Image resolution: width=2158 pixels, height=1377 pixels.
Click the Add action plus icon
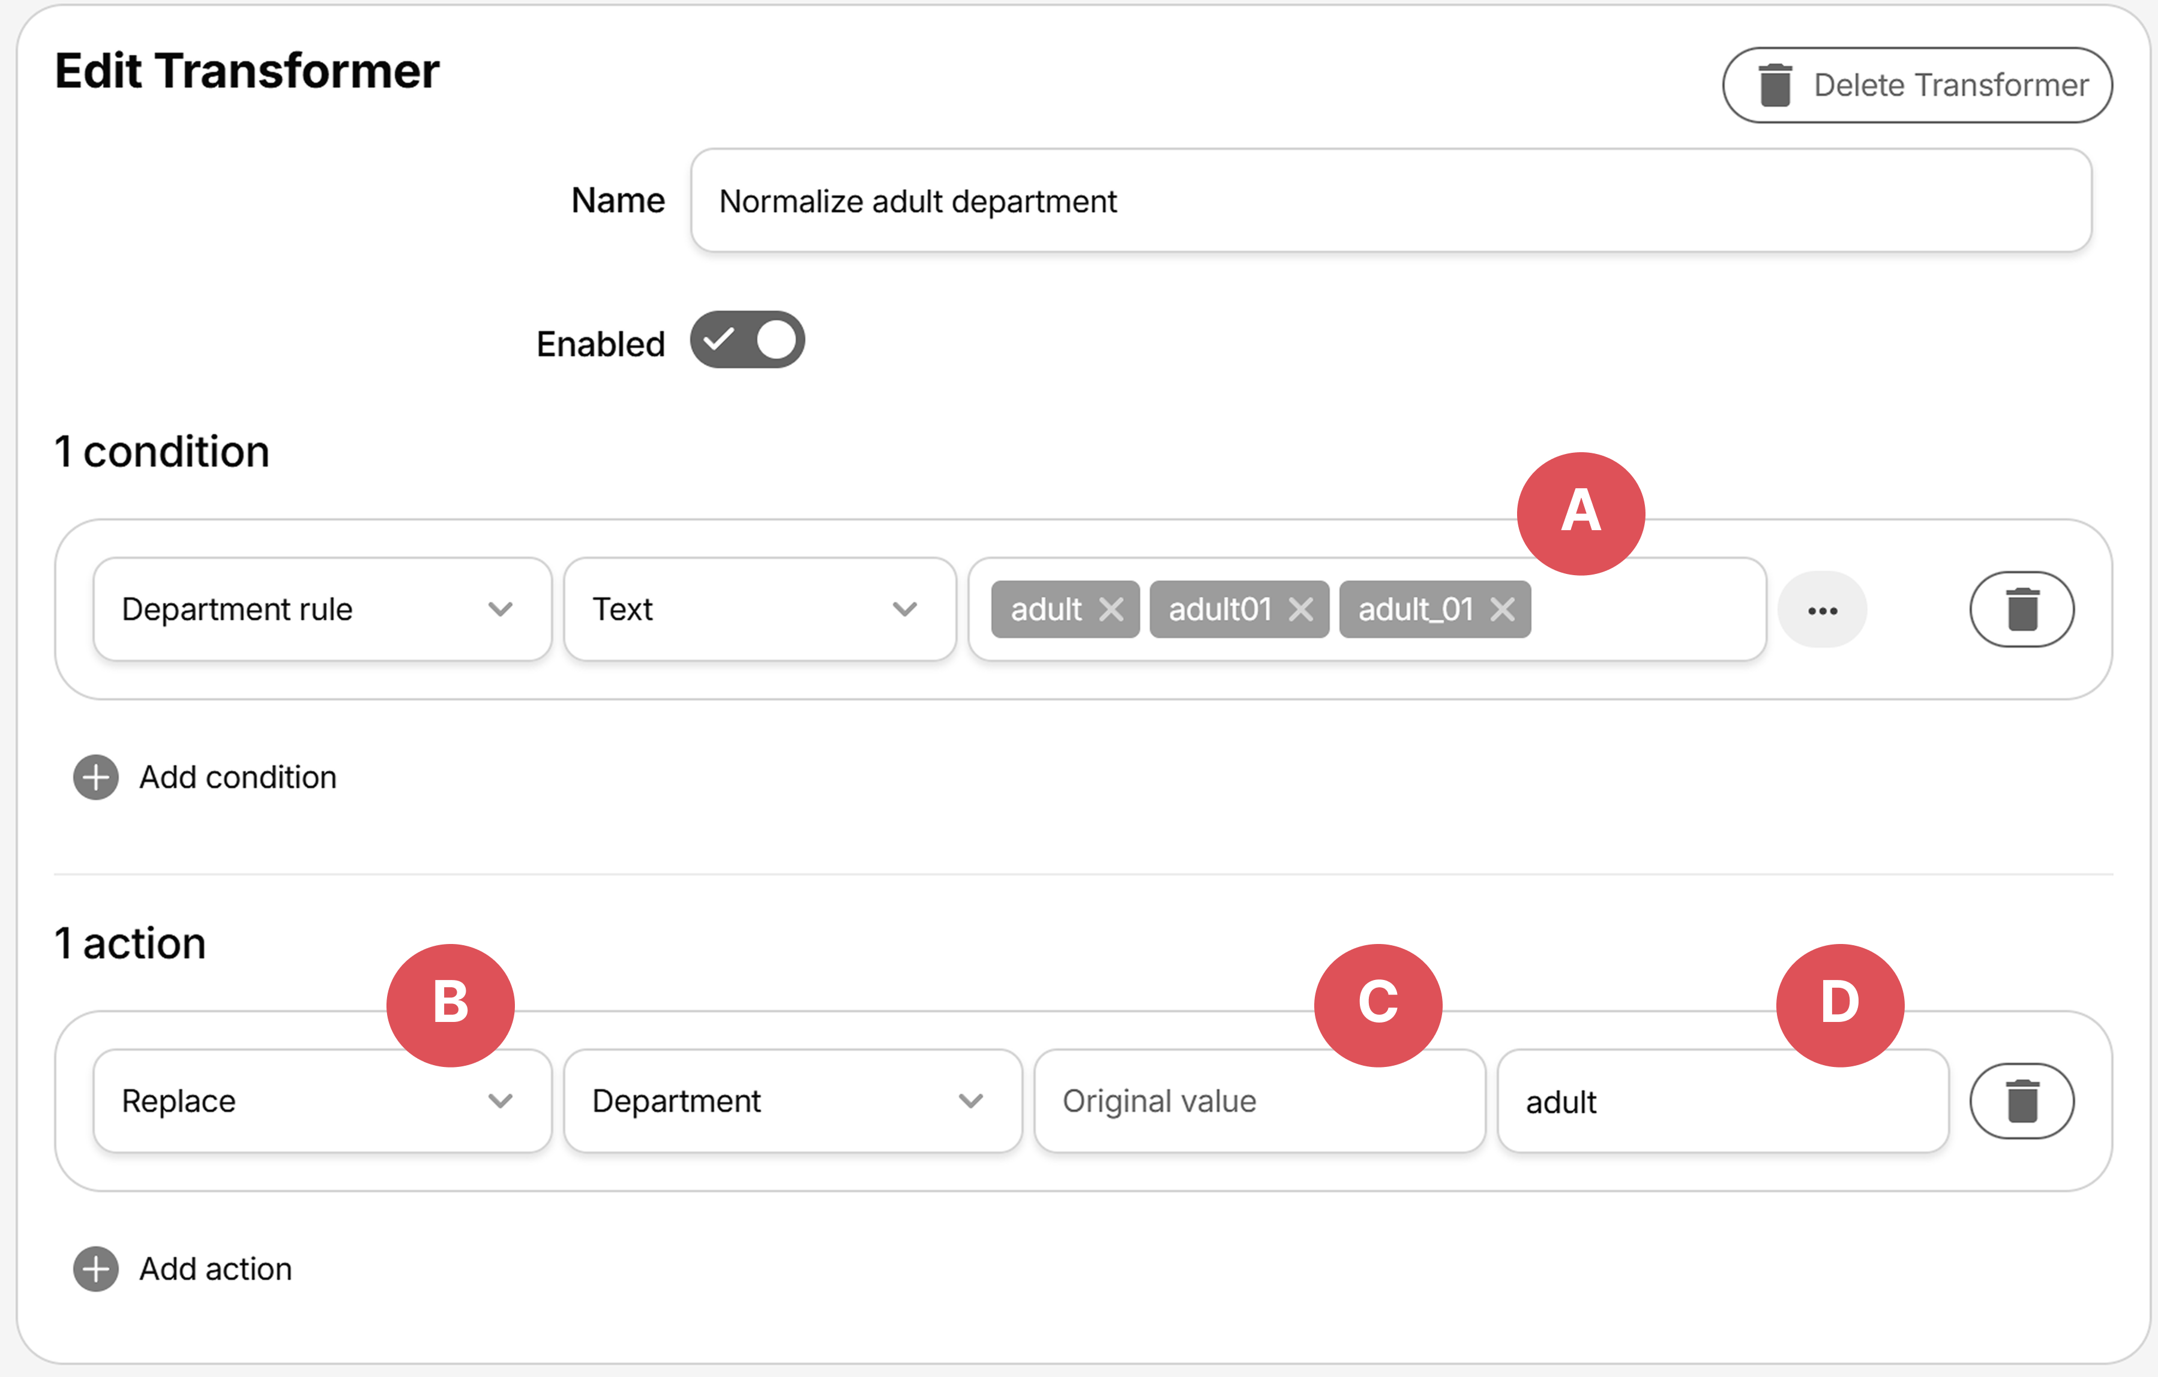coord(96,1270)
